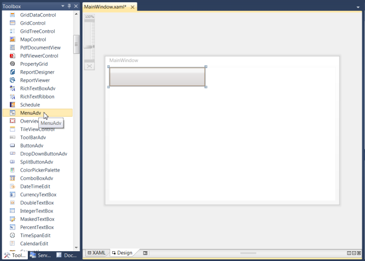Select the RichTextBoxAdv icon
The image size is (365, 261).
tap(13, 88)
